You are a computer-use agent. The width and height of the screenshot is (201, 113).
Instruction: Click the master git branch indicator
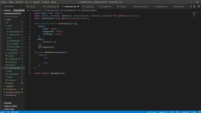click(3, 112)
